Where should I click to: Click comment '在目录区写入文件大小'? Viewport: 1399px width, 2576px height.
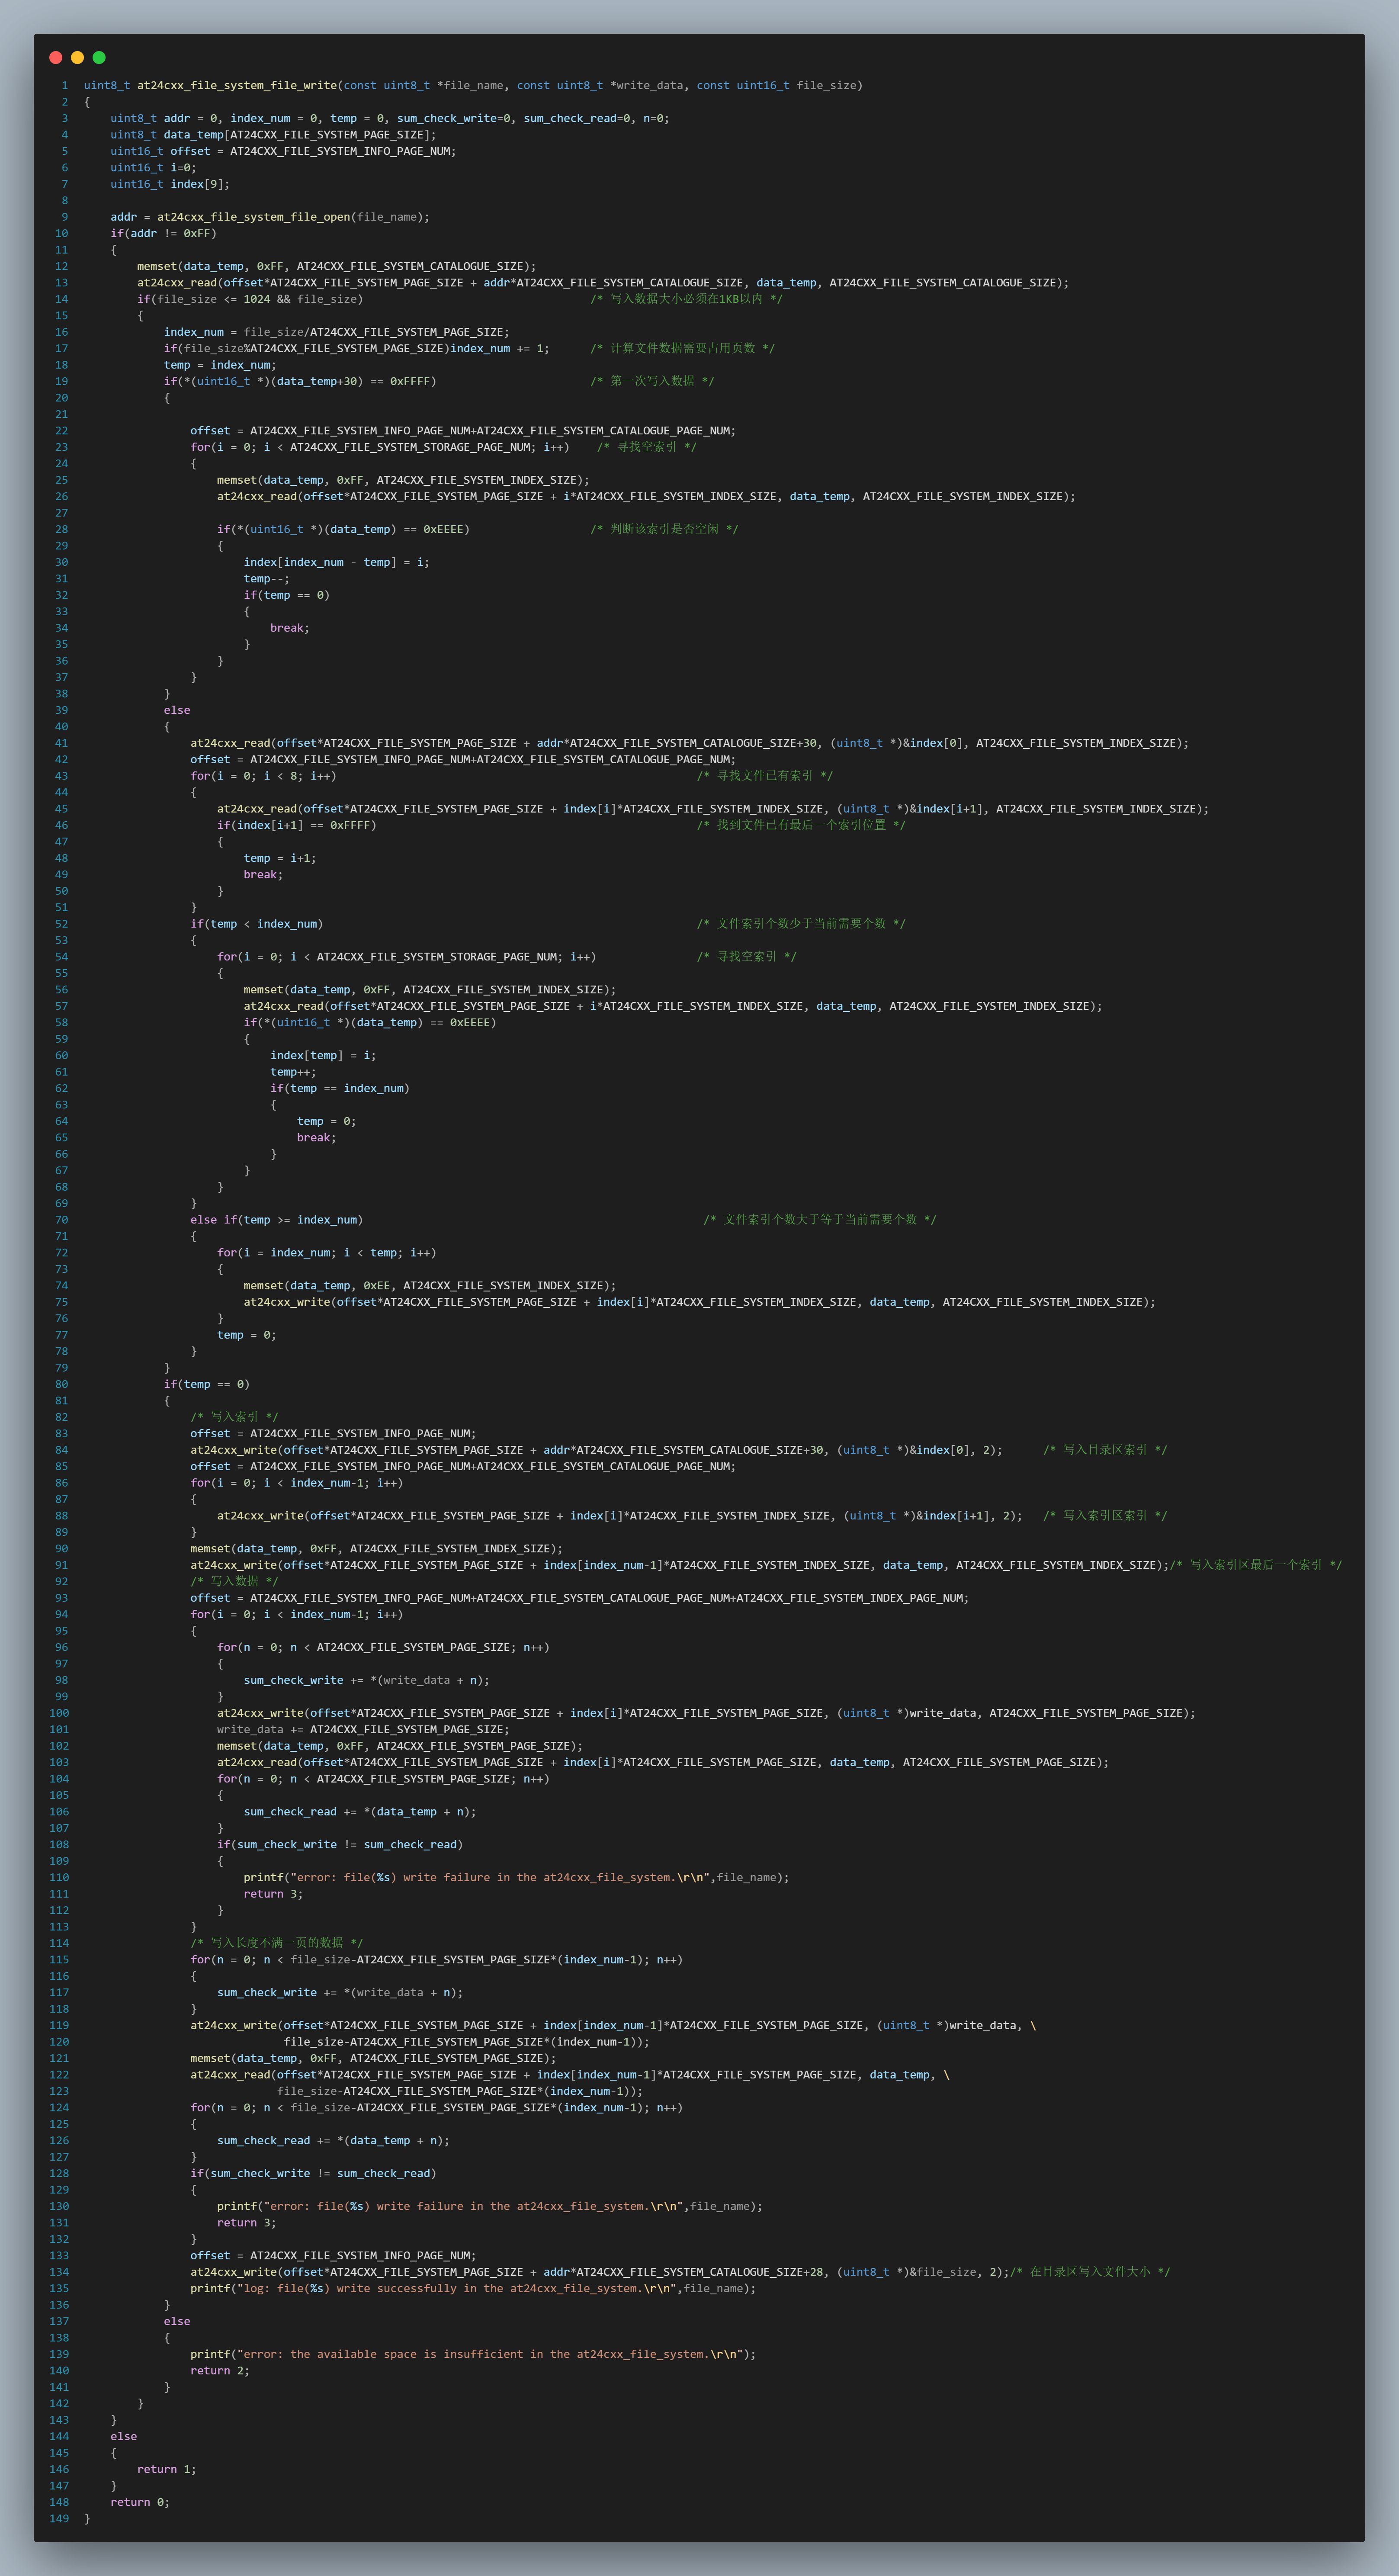(x=1090, y=2272)
